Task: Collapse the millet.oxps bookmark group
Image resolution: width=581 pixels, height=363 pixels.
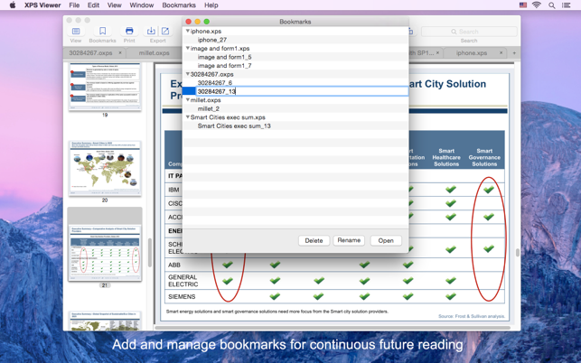Action: 187,100
